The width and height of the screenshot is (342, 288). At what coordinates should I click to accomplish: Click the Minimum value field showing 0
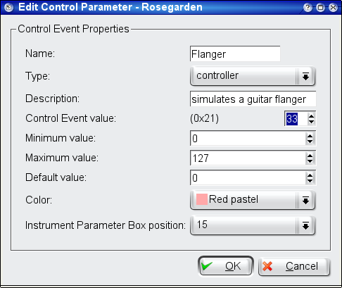coord(248,138)
